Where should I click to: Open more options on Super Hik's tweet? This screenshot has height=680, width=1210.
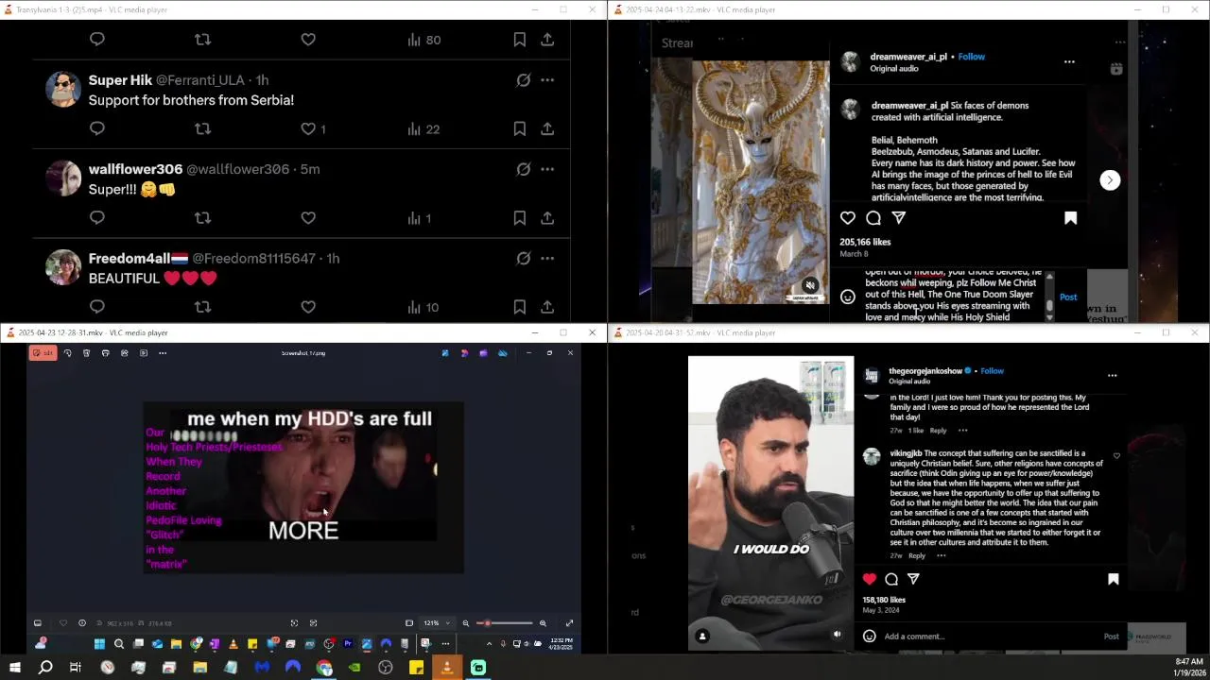(x=547, y=80)
